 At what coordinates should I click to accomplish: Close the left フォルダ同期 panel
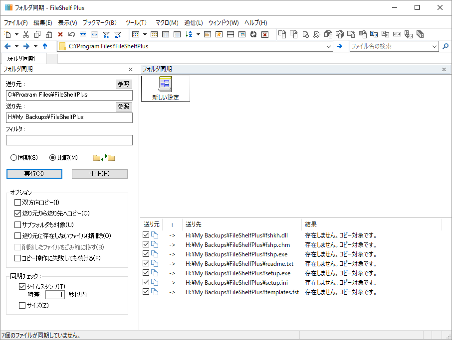click(x=131, y=69)
